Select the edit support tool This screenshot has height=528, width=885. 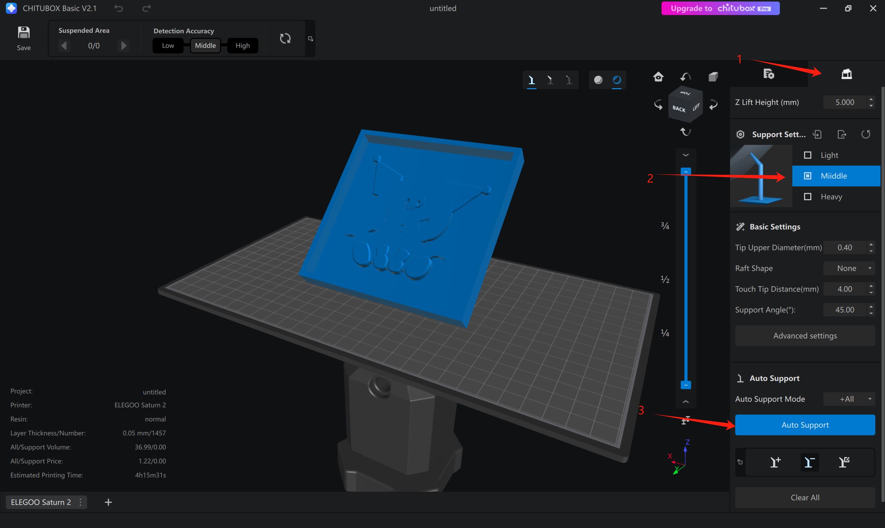(844, 462)
